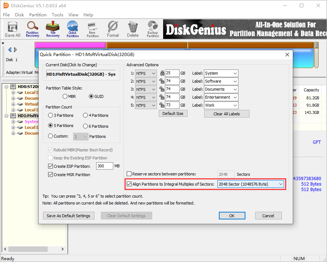Click the Delete toolbar icon
Screen dimensions: 327x262
(133, 29)
